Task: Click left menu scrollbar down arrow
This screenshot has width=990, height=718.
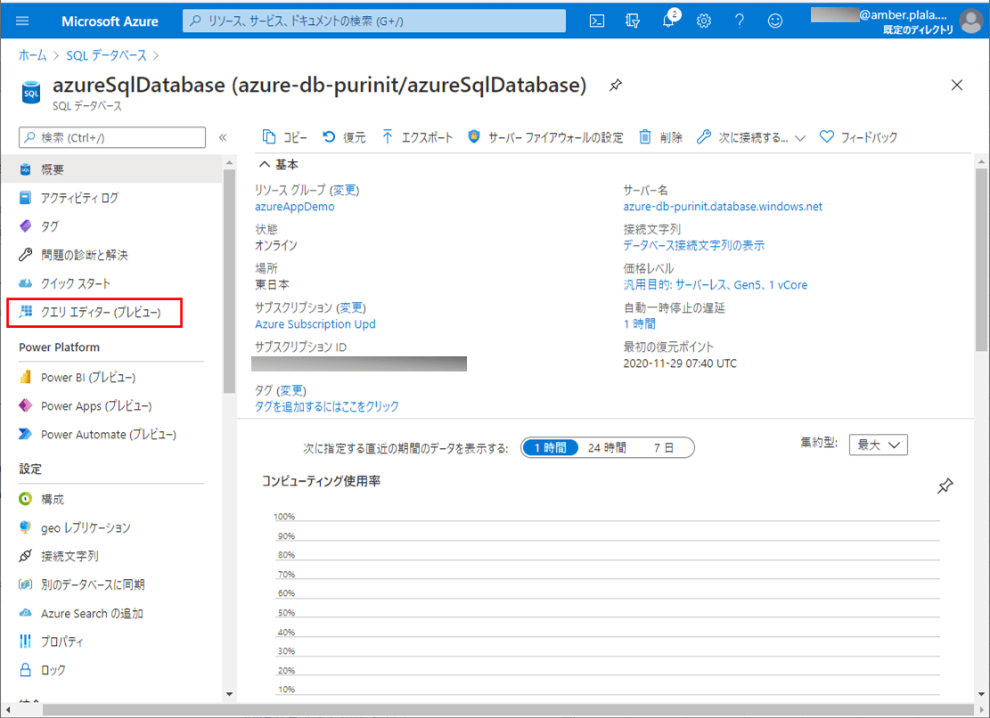Action: coord(229,694)
